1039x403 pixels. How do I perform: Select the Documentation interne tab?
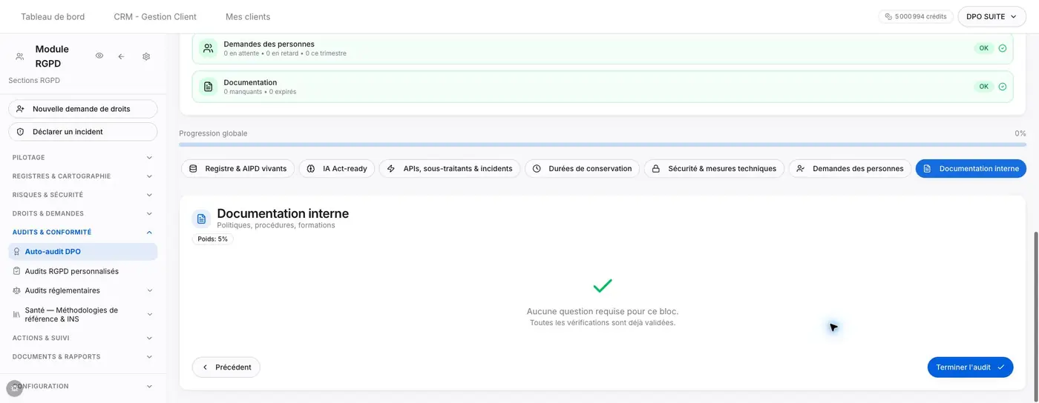971,169
